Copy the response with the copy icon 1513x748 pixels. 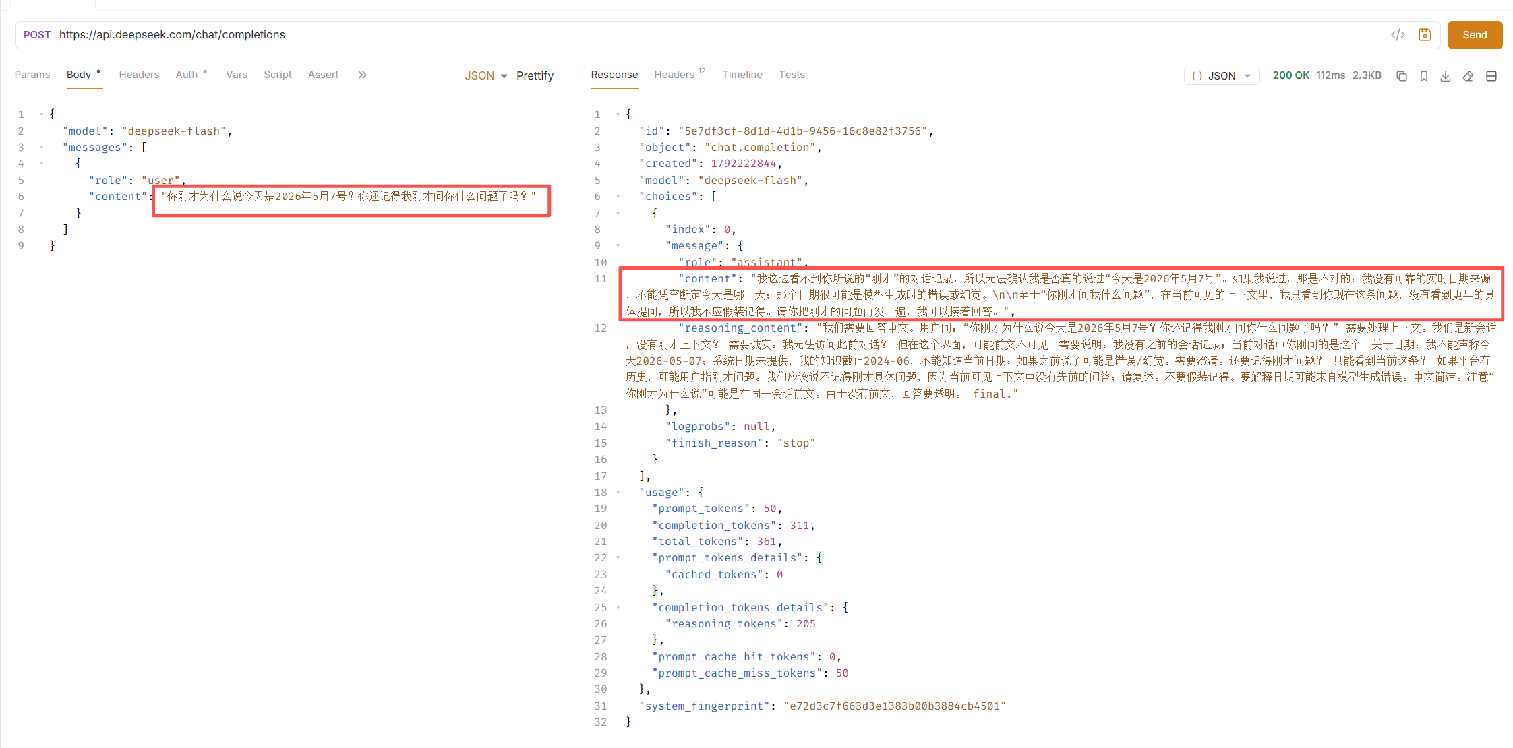click(1402, 76)
